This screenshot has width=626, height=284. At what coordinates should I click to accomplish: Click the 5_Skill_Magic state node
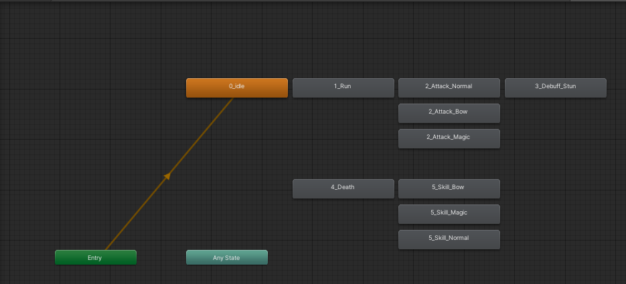pos(449,215)
